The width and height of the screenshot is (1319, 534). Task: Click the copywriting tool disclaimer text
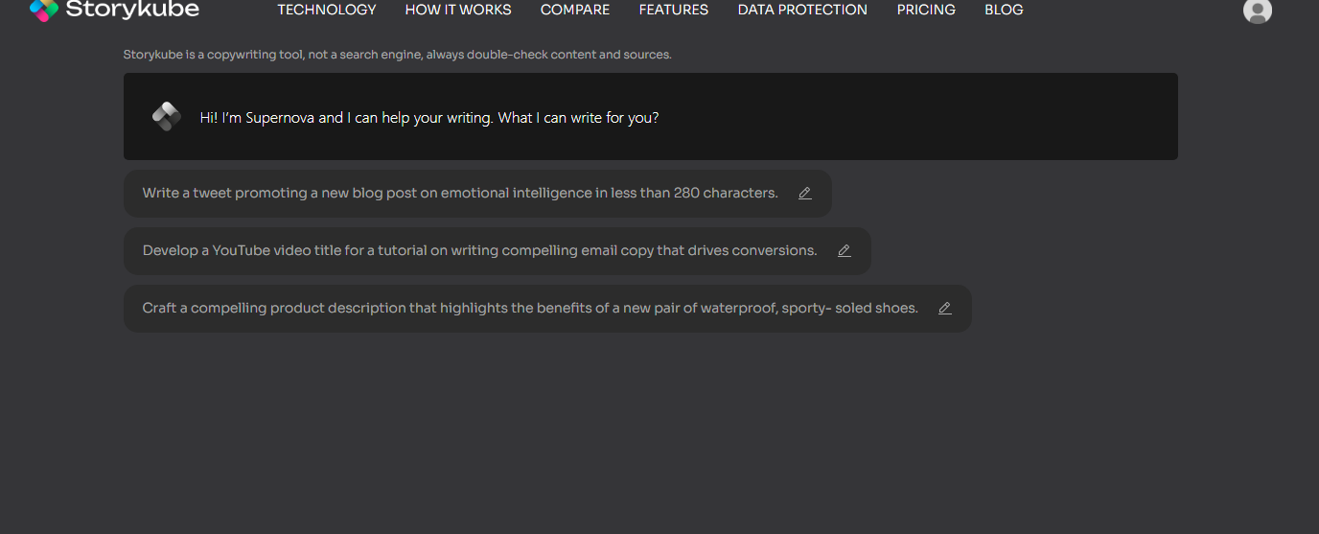pyautogui.click(x=398, y=55)
